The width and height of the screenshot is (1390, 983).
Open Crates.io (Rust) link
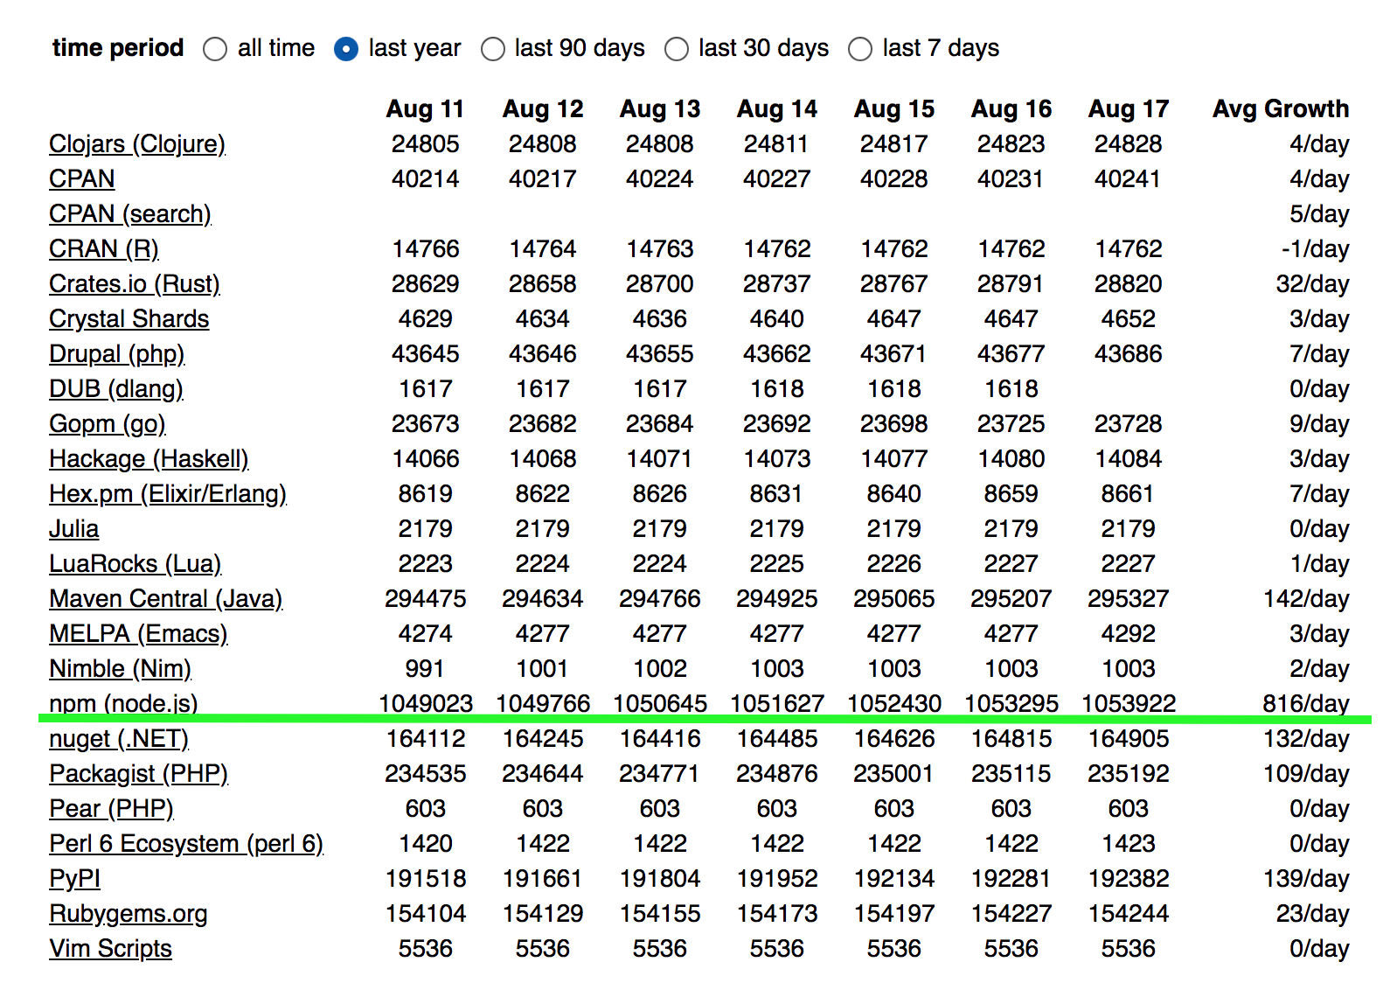(x=135, y=284)
